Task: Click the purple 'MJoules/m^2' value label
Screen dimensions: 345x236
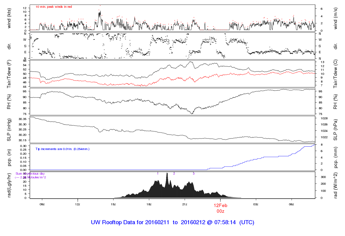Action: (30, 177)
